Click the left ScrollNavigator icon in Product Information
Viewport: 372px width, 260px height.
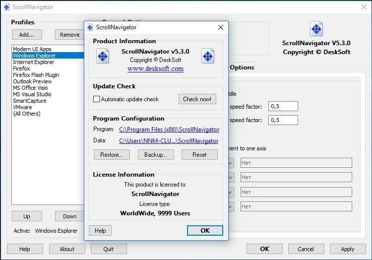click(x=103, y=56)
